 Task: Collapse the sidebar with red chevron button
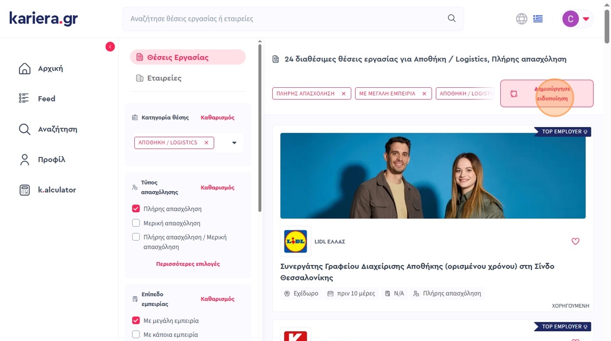pos(110,47)
